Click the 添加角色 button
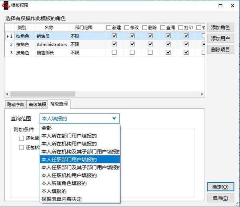 [x=220, y=28]
